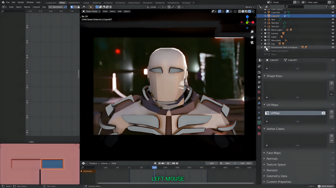Click the Options button in viewport header
Image resolution: width=336 pixels, height=188 pixels.
click(x=249, y=7)
